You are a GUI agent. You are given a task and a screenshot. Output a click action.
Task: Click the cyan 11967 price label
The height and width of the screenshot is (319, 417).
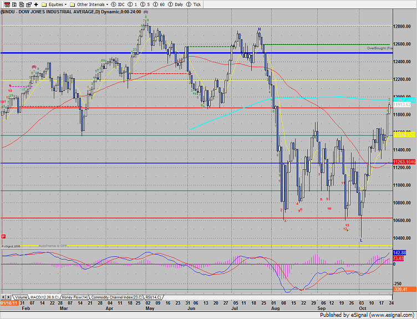[x=404, y=100]
